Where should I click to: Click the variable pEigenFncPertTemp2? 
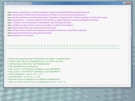(x=42, y=33)
